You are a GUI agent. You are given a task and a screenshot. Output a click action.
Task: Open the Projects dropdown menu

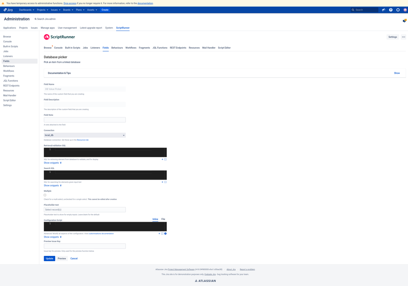coord(42,10)
